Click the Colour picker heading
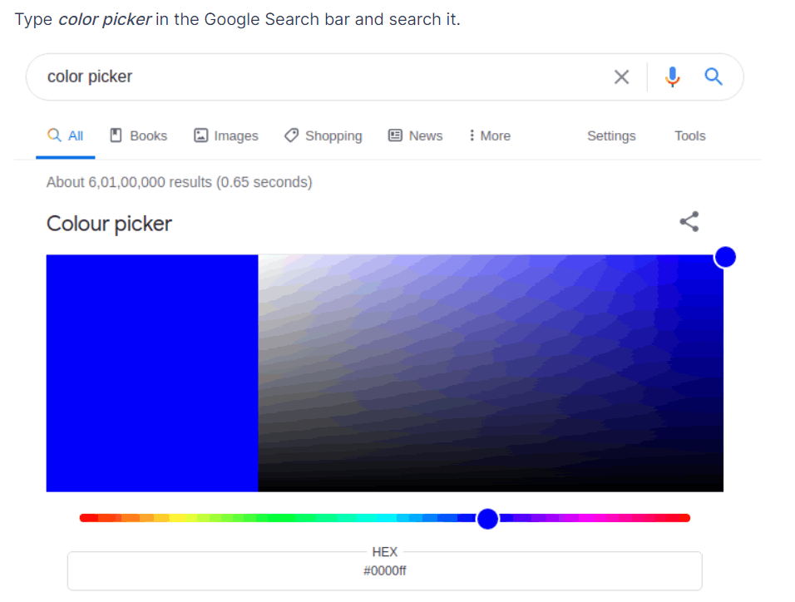This screenshot has width=795, height=602. [109, 223]
